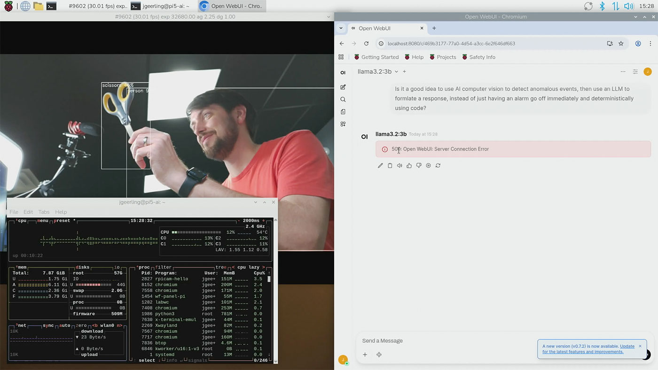
Task: Toggle btop net auto scaling
Action: tap(65, 325)
